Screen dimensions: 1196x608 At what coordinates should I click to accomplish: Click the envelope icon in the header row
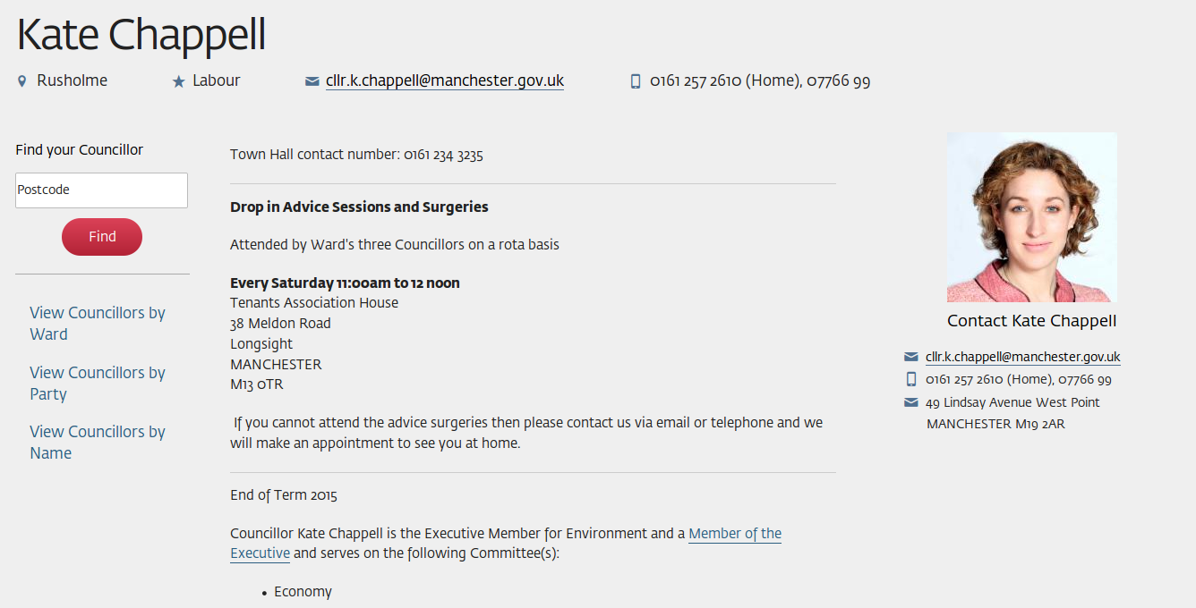pyautogui.click(x=312, y=81)
